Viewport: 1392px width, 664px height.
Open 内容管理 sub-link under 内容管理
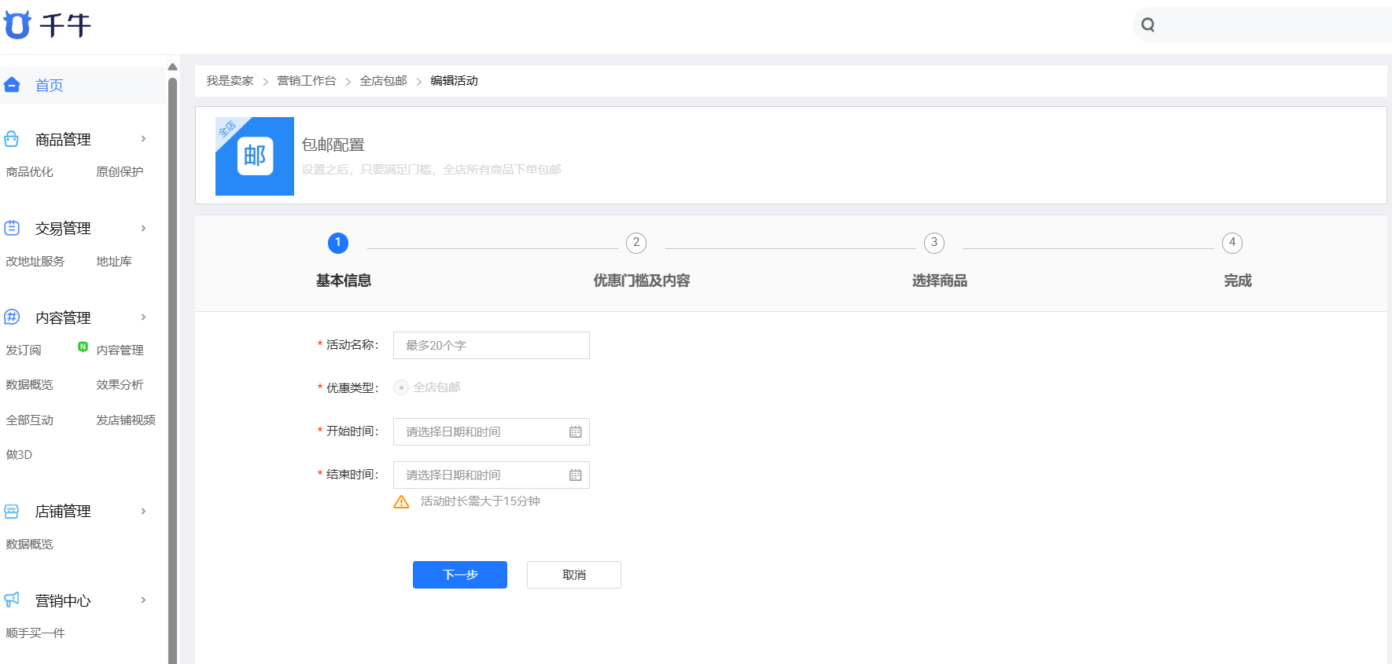click(120, 350)
